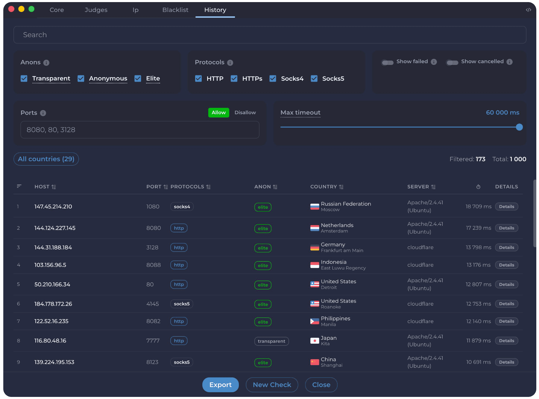Uncheck the Socks4 protocol checkbox
The image size is (539, 399).
click(x=273, y=78)
